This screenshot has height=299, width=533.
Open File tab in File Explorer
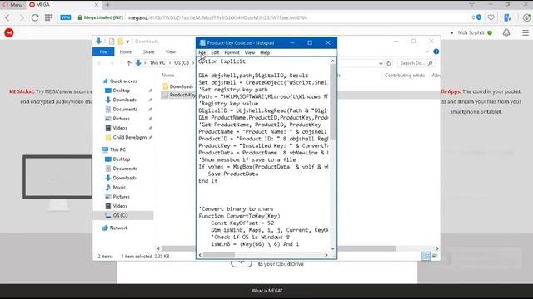click(x=103, y=51)
